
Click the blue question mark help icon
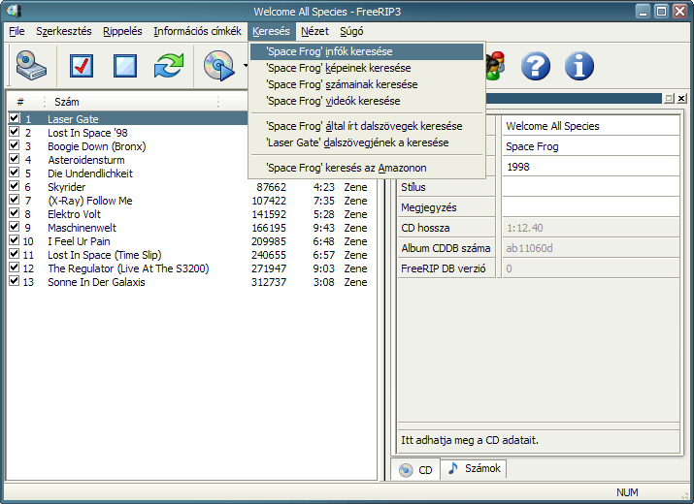(x=535, y=66)
